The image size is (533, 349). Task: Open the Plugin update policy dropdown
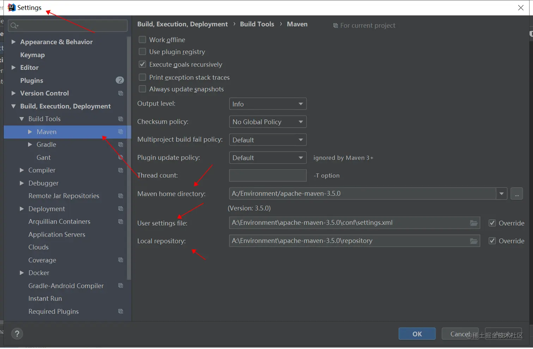click(268, 158)
